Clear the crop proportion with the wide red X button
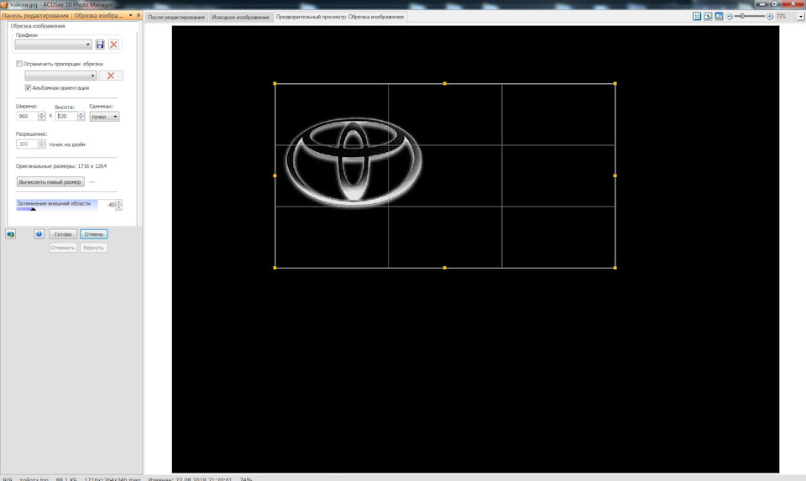The width and height of the screenshot is (806, 481). [x=111, y=76]
